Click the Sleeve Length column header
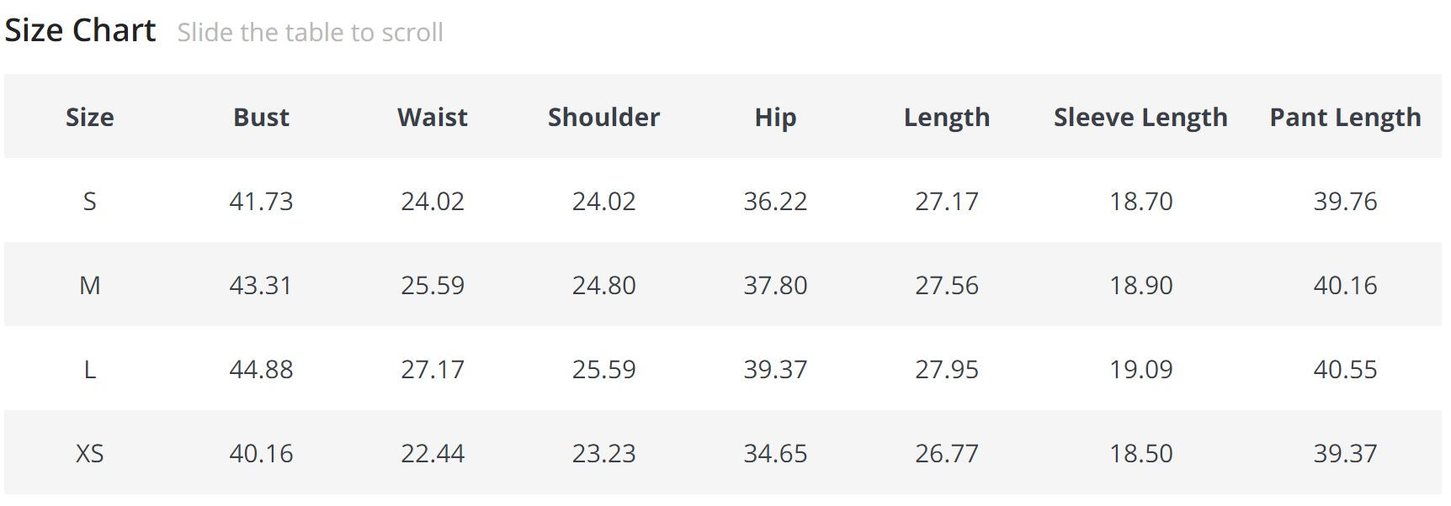Screen dimensions: 1451x506 coord(1140,117)
